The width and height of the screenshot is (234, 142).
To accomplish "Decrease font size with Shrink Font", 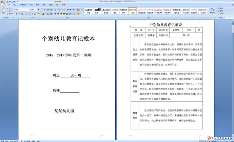I will (41, 9).
